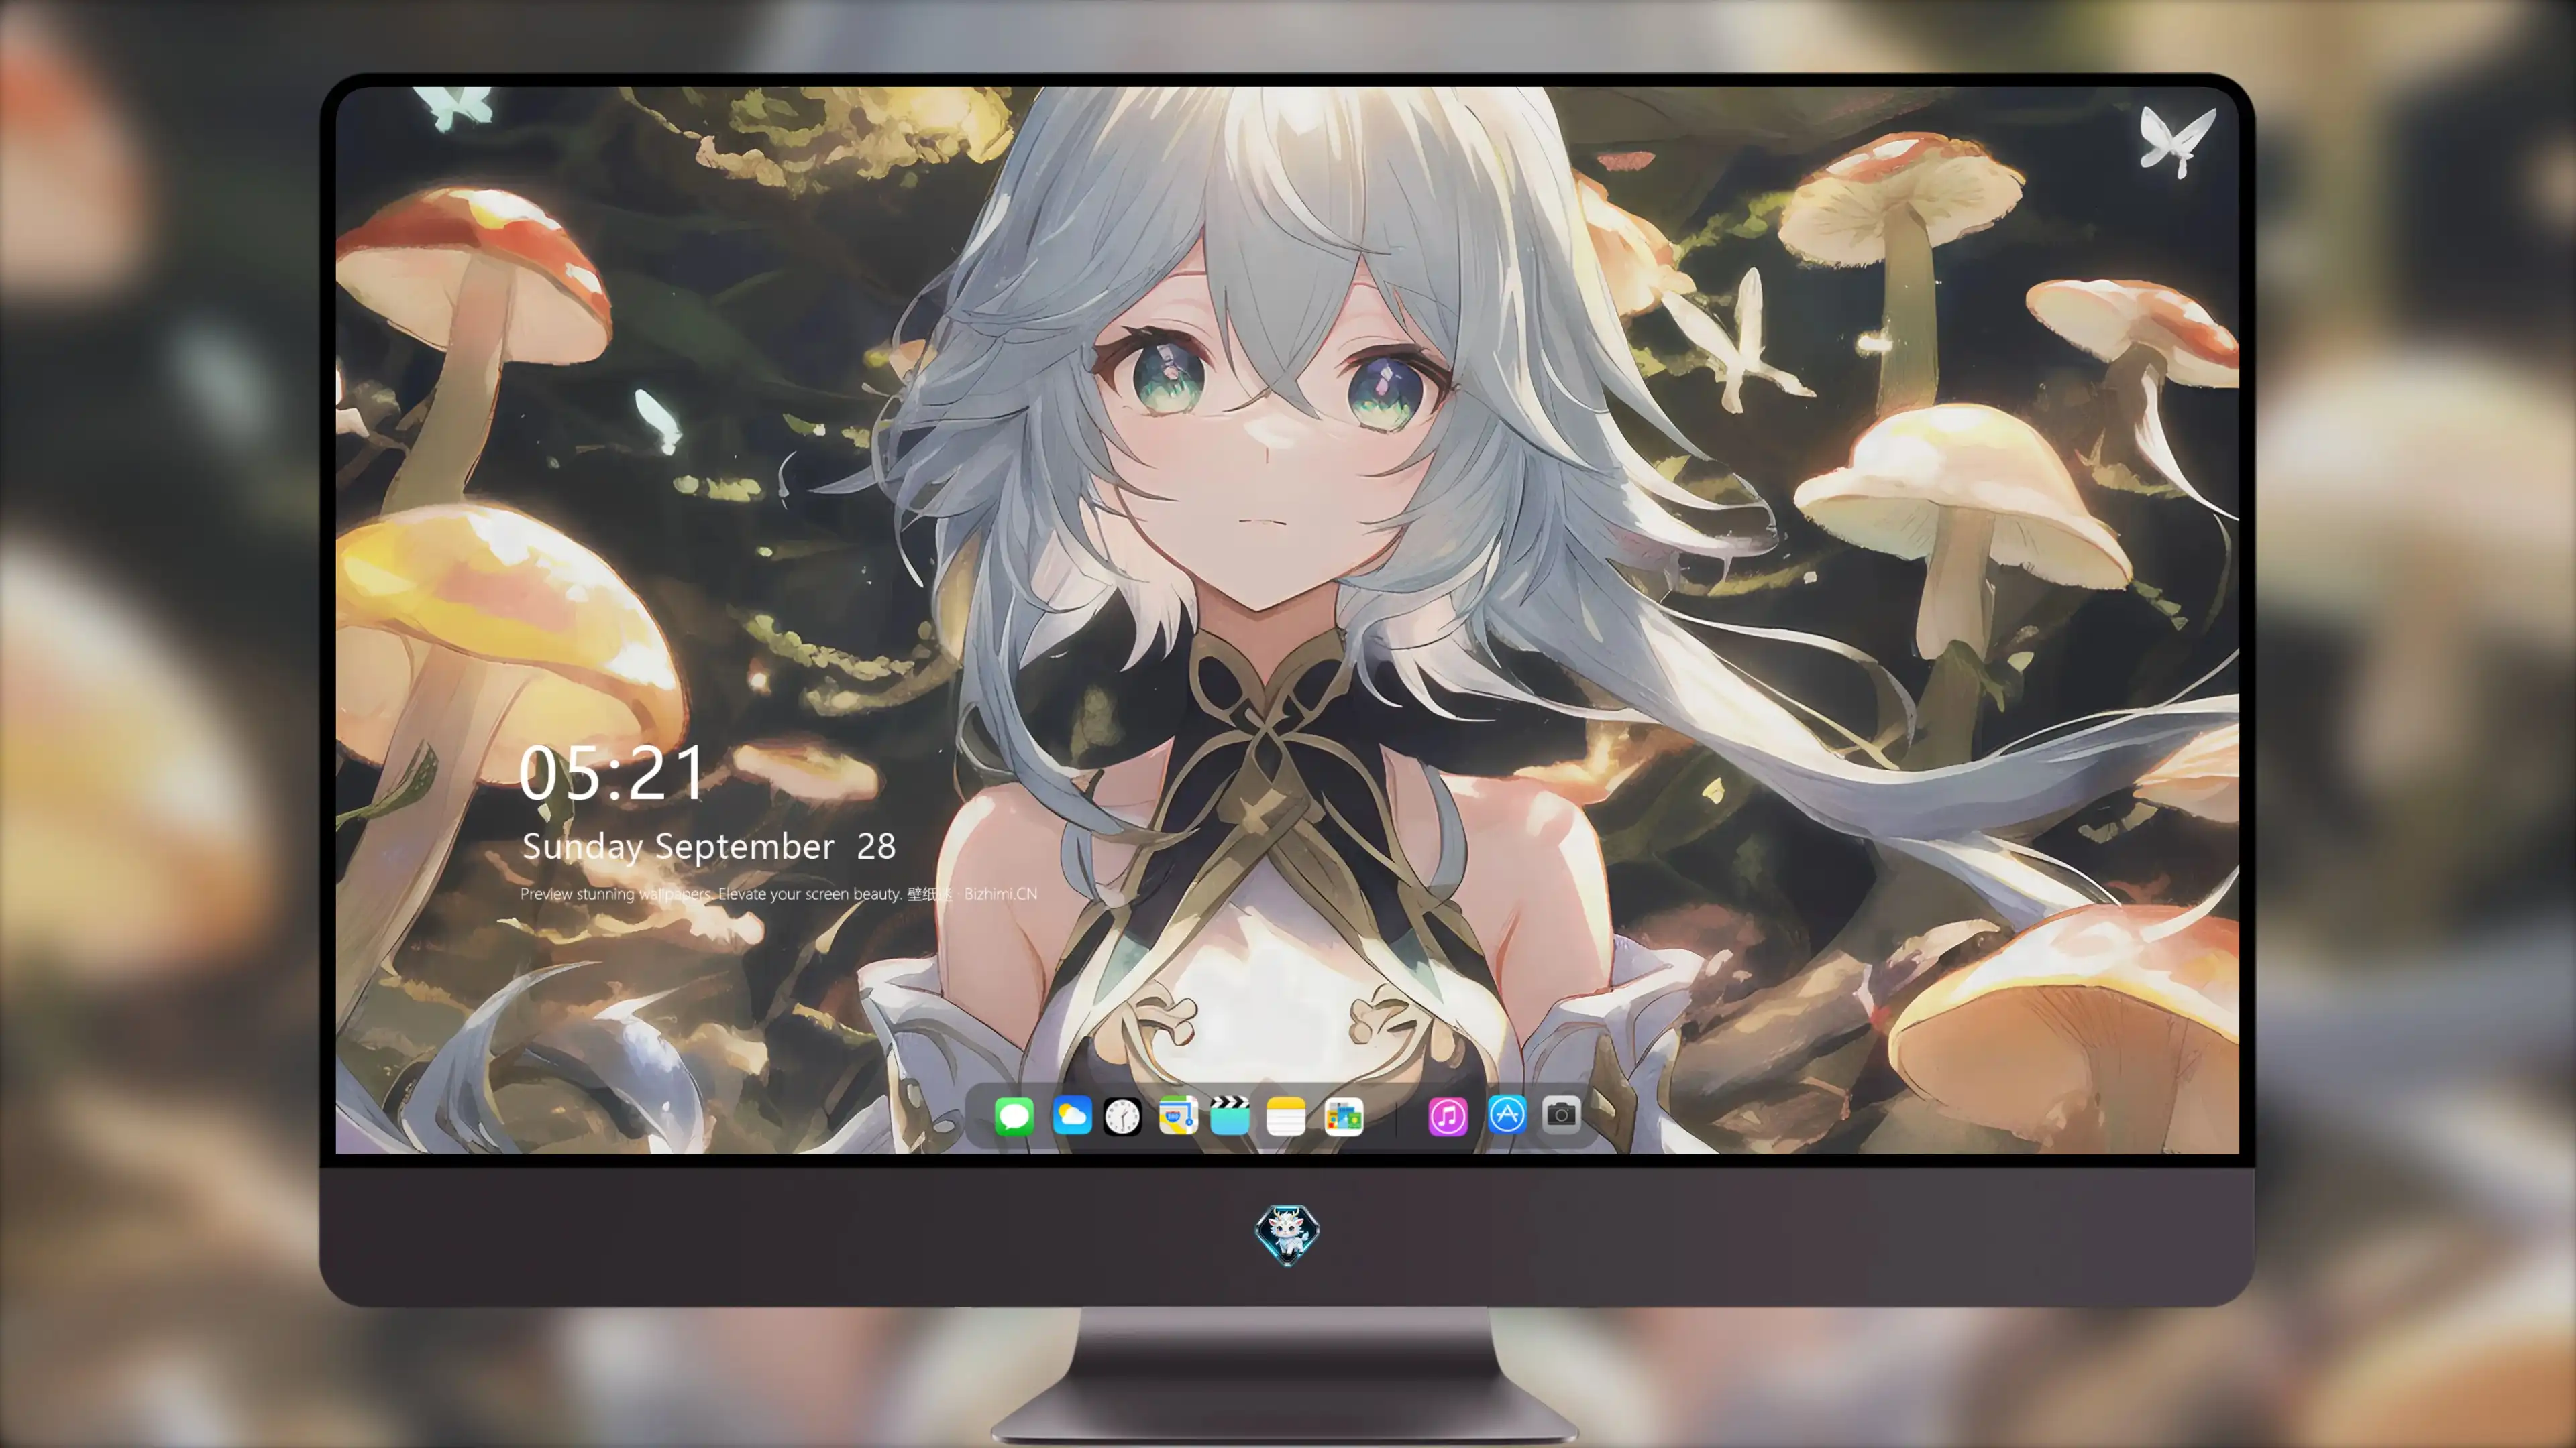Open the App Store icon

click(1506, 1114)
